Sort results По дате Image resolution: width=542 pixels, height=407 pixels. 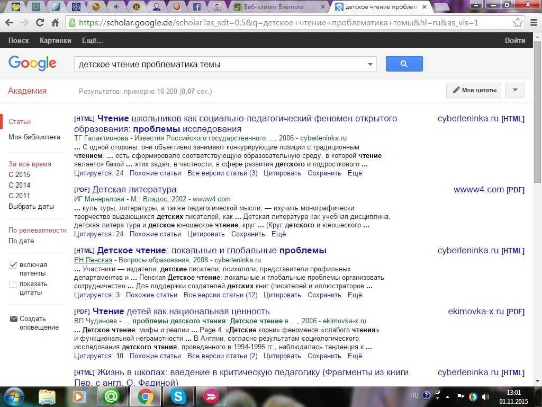pyautogui.click(x=21, y=241)
